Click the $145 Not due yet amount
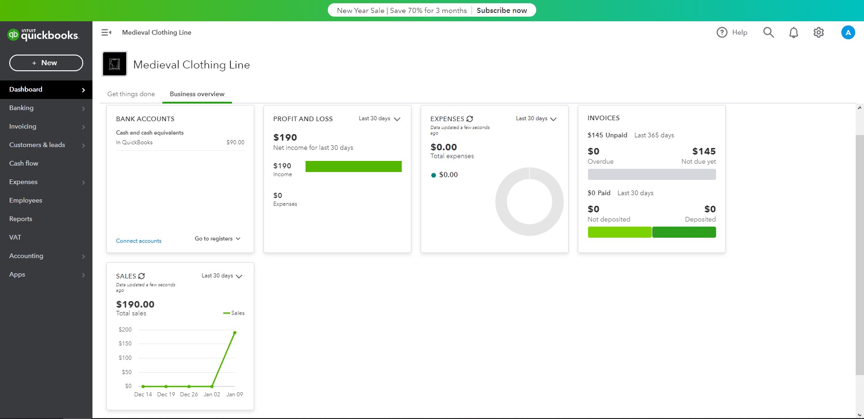The image size is (864, 419). point(704,151)
